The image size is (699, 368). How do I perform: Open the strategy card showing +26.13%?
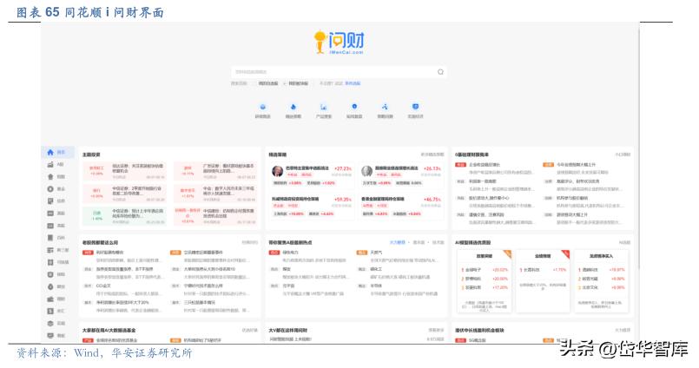pos(401,176)
